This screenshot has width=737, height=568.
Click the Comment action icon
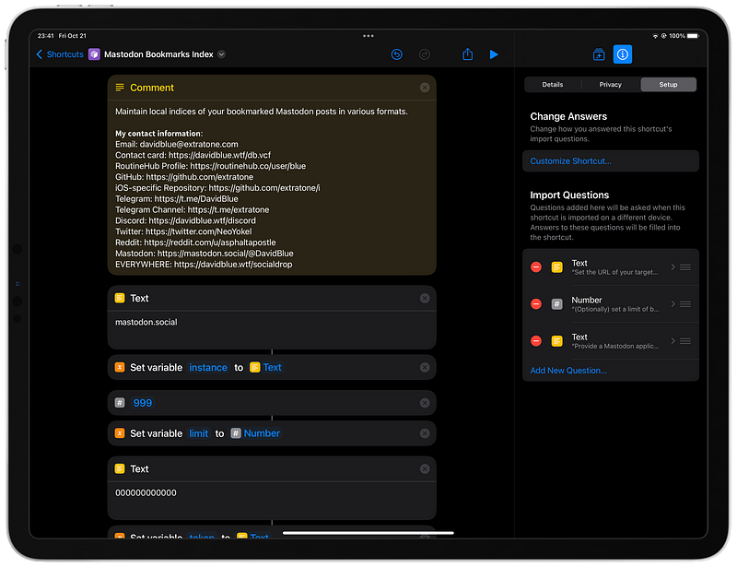point(120,88)
